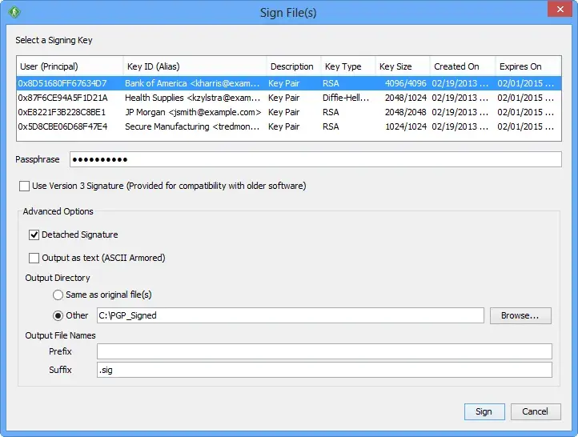The width and height of the screenshot is (578, 437).
Task: Sort by Expires On column header
Action: click(528, 66)
